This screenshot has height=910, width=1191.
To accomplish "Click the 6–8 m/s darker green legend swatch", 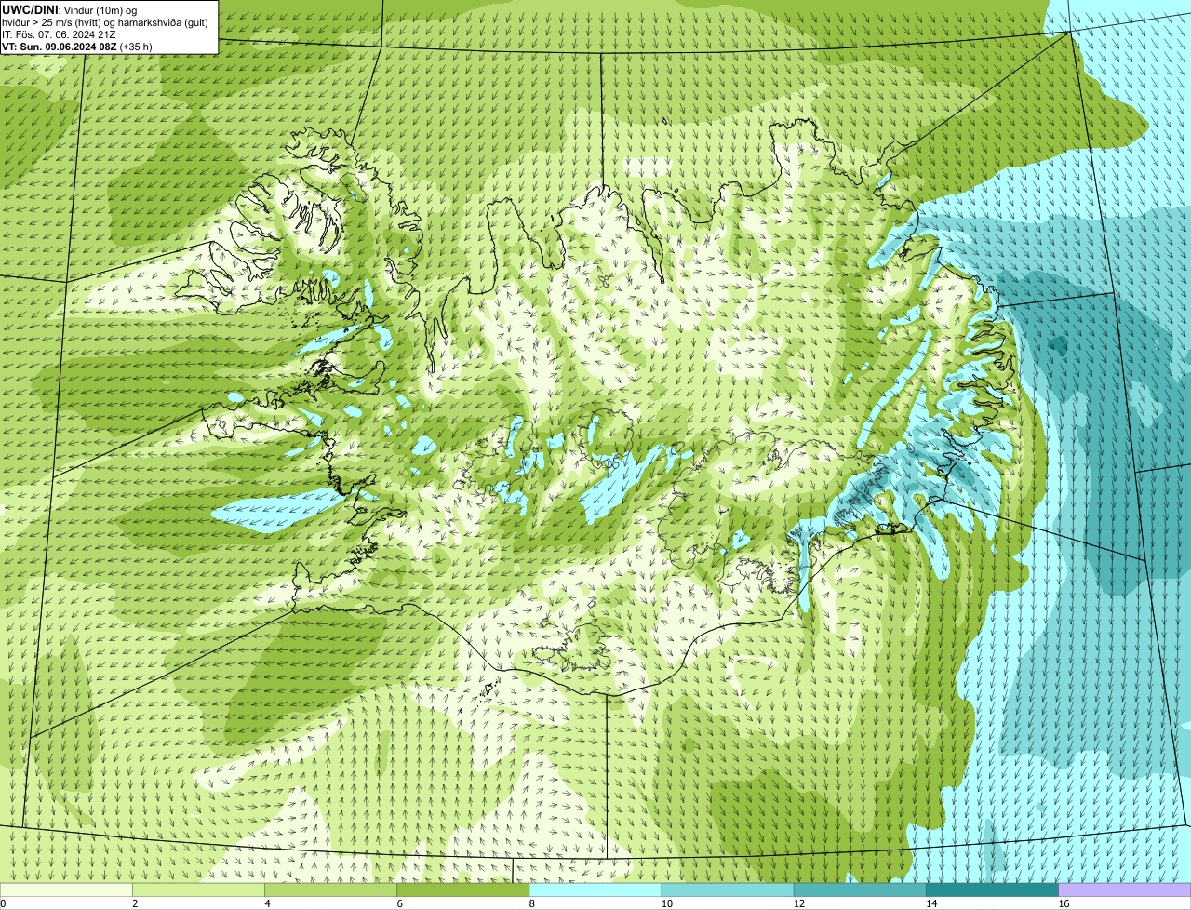I will pyautogui.click(x=462, y=890).
